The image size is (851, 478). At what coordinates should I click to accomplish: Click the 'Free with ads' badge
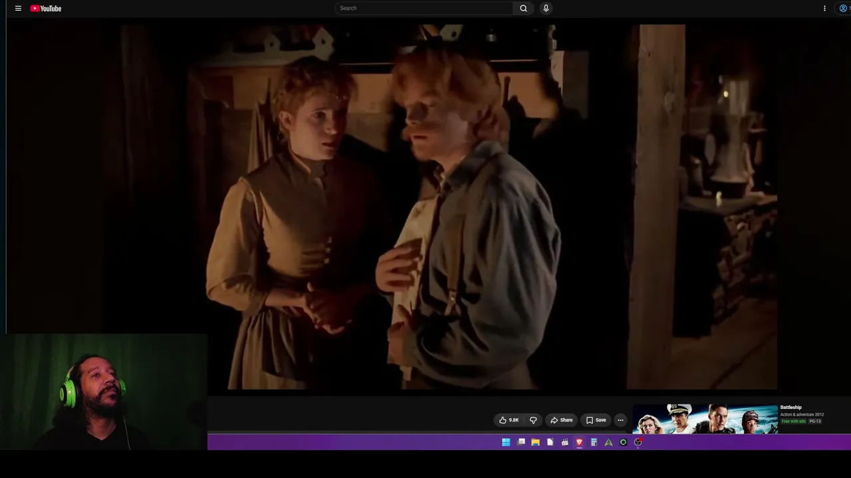(793, 422)
